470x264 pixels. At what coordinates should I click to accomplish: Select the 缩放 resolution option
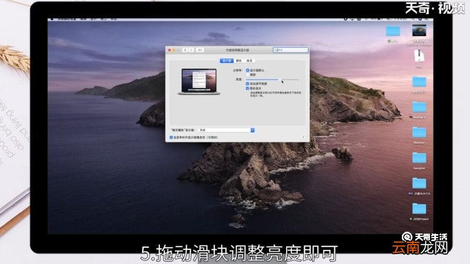pos(247,75)
